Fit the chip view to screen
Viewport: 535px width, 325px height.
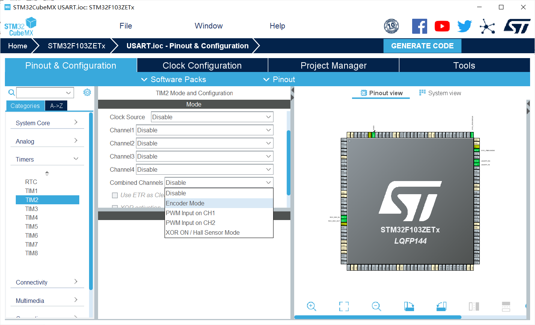coord(344,306)
